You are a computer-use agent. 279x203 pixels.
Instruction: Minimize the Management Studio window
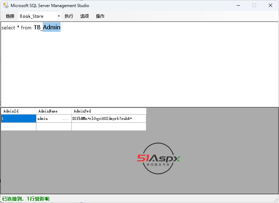click(x=238, y=6)
